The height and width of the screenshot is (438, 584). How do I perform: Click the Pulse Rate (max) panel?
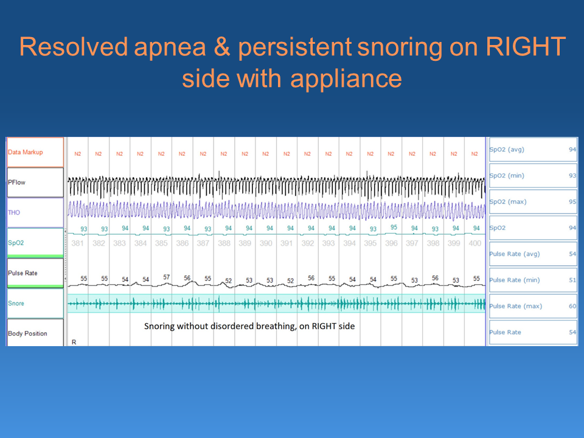tap(532, 306)
